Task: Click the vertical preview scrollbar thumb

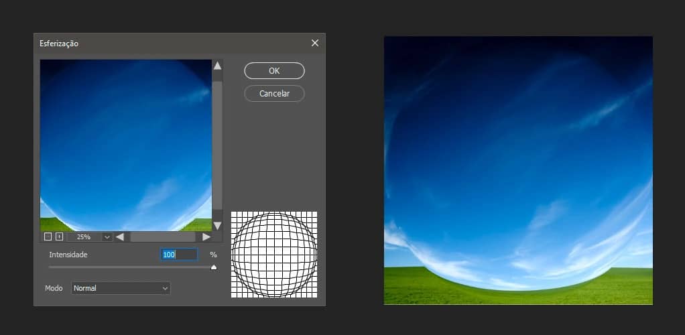Action: click(x=217, y=144)
